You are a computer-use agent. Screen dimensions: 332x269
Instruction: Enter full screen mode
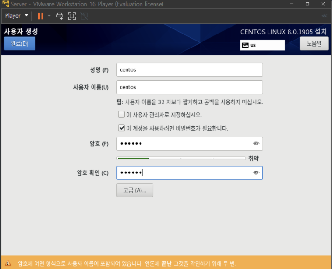[x=72, y=16]
